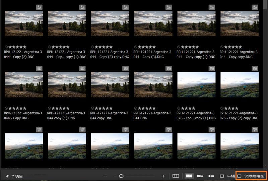Click the reject icon for 044.DNG

point(136,108)
